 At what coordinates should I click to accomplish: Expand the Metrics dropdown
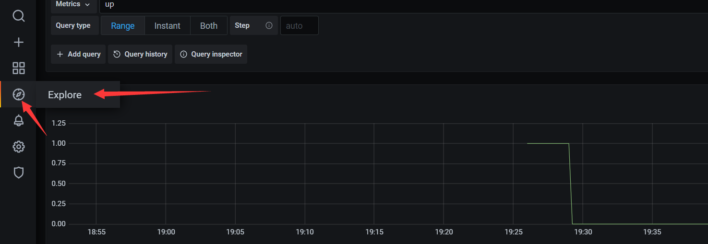tap(72, 4)
